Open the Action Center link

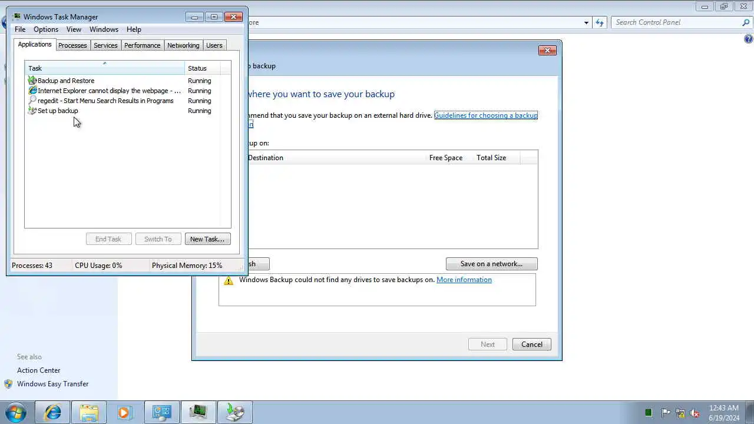39,370
